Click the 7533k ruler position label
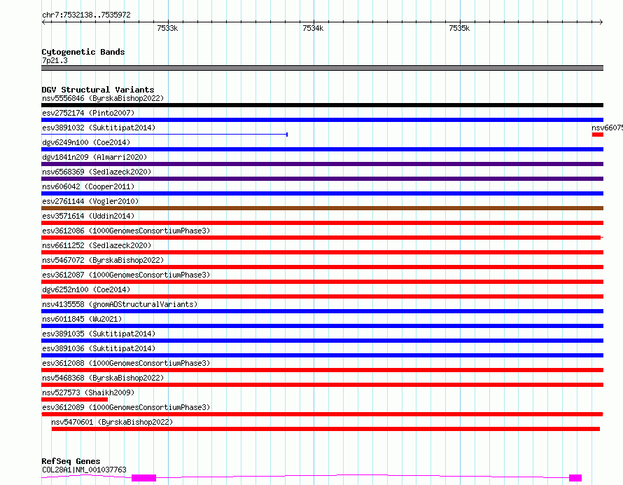 (167, 28)
